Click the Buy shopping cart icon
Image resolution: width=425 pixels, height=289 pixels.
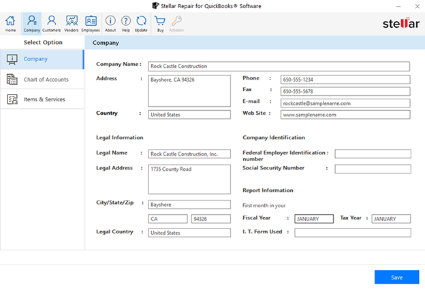(160, 23)
